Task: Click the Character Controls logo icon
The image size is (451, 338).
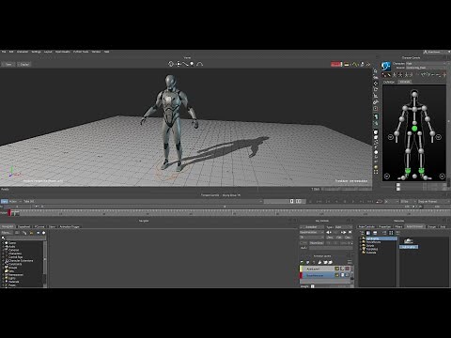Action: pos(386,66)
